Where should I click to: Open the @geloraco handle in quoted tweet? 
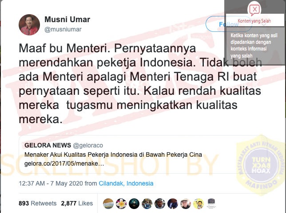(88, 145)
